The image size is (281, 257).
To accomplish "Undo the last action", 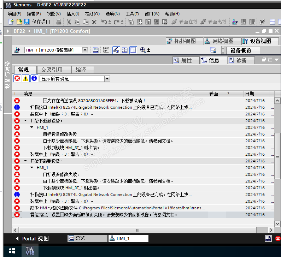I will point(104,22).
